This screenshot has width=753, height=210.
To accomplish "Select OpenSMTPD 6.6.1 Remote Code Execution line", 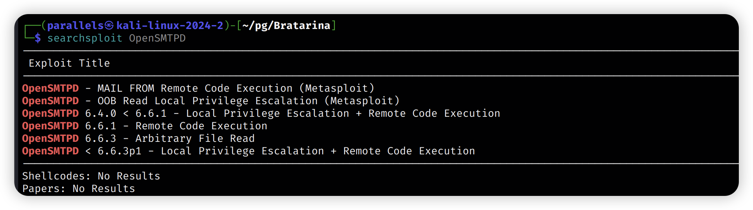I will [x=145, y=126].
